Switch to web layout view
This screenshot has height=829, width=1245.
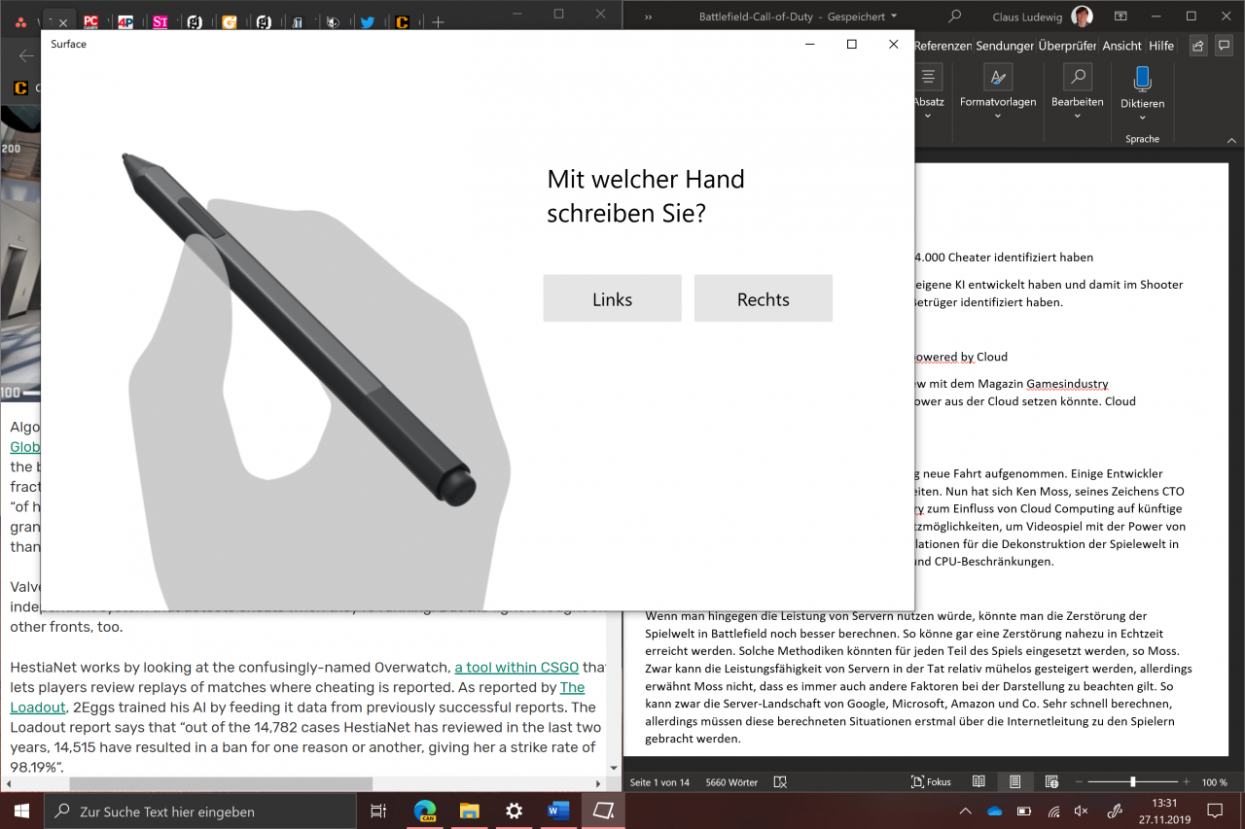click(x=1051, y=782)
